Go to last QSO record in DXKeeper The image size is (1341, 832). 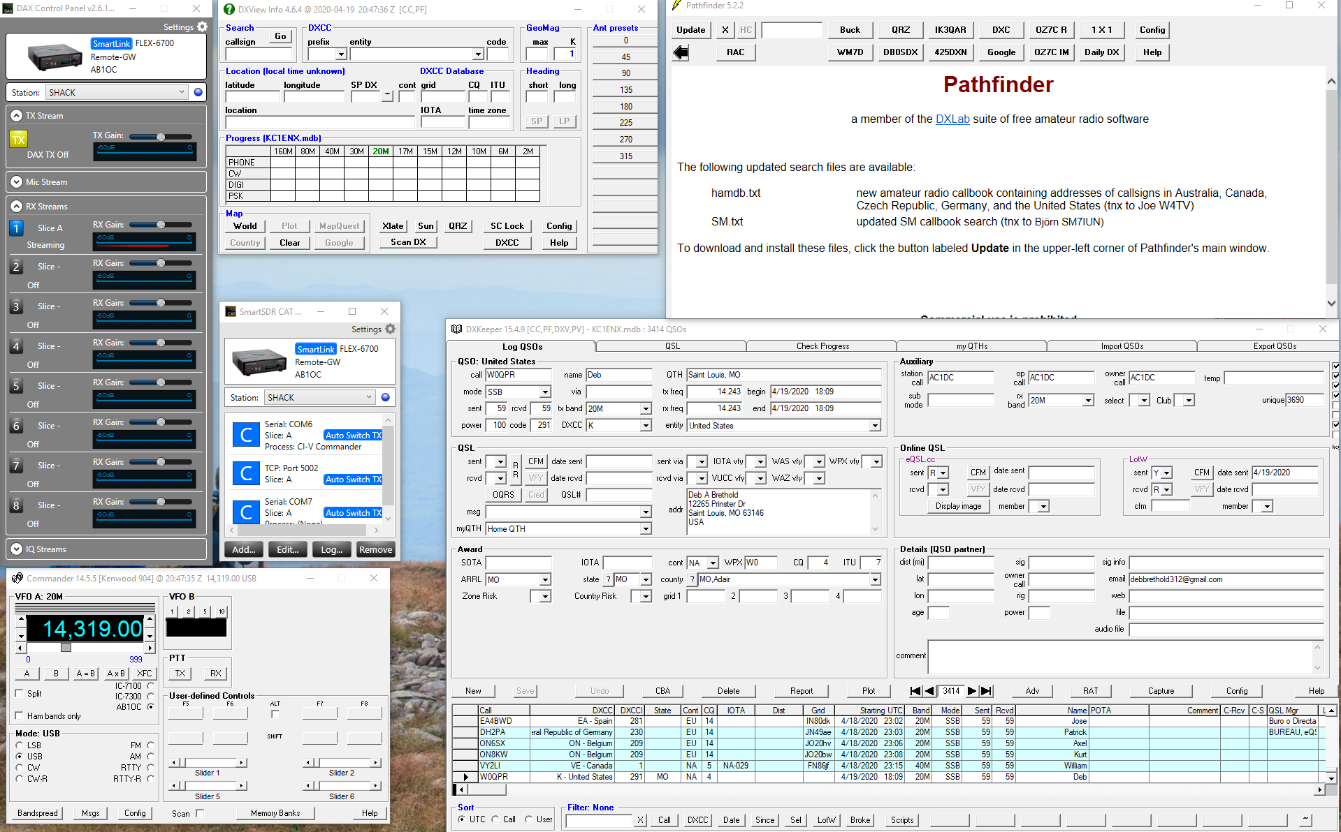[x=986, y=691]
